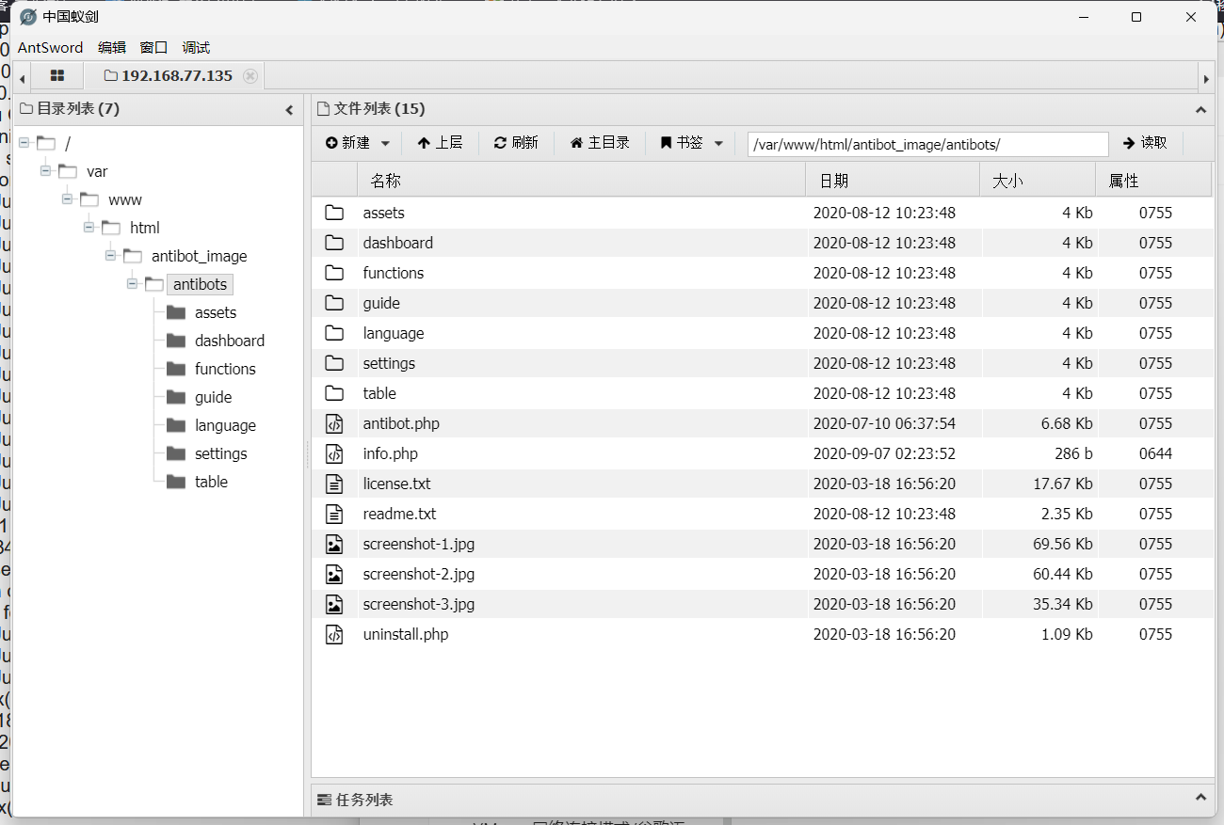
Task: Select the license.txt file name
Action: coord(396,484)
